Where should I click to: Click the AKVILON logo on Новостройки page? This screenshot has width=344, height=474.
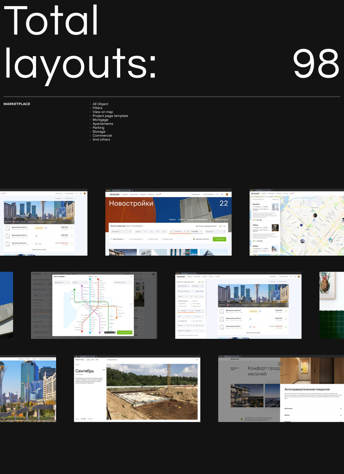[114, 194]
